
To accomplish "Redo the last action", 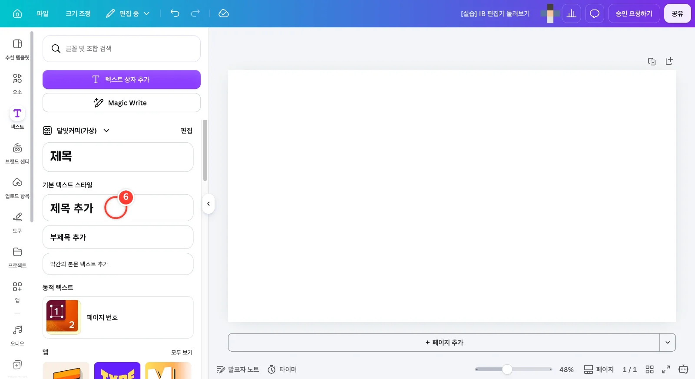I will click(x=195, y=13).
